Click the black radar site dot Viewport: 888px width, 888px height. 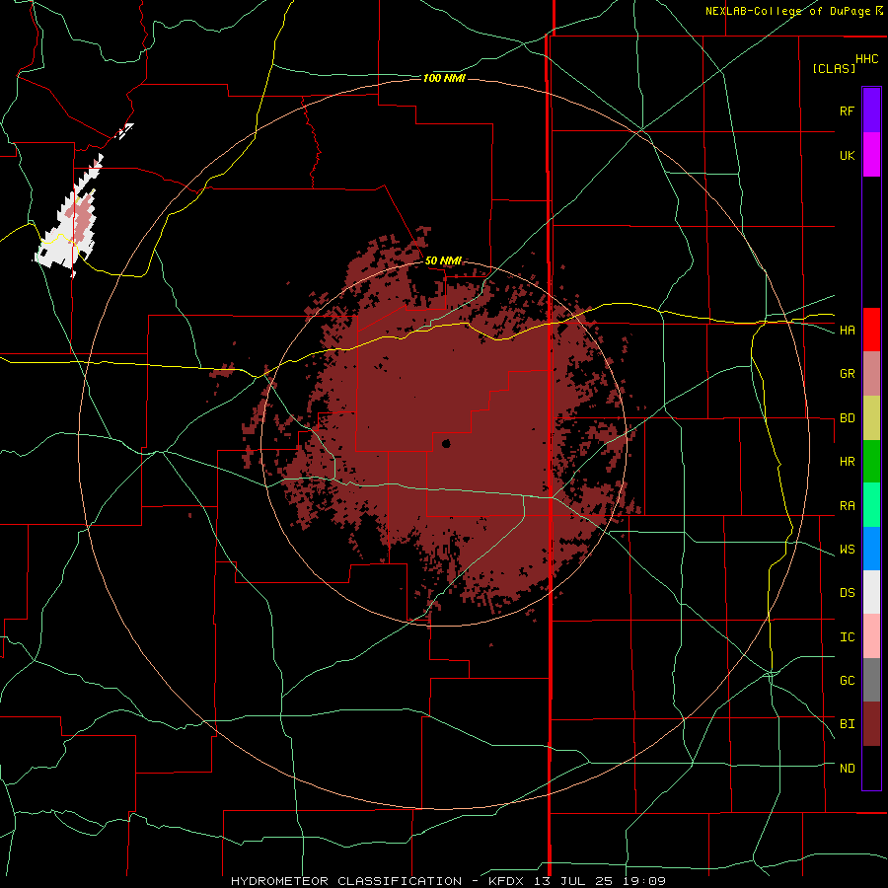click(x=446, y=443)
